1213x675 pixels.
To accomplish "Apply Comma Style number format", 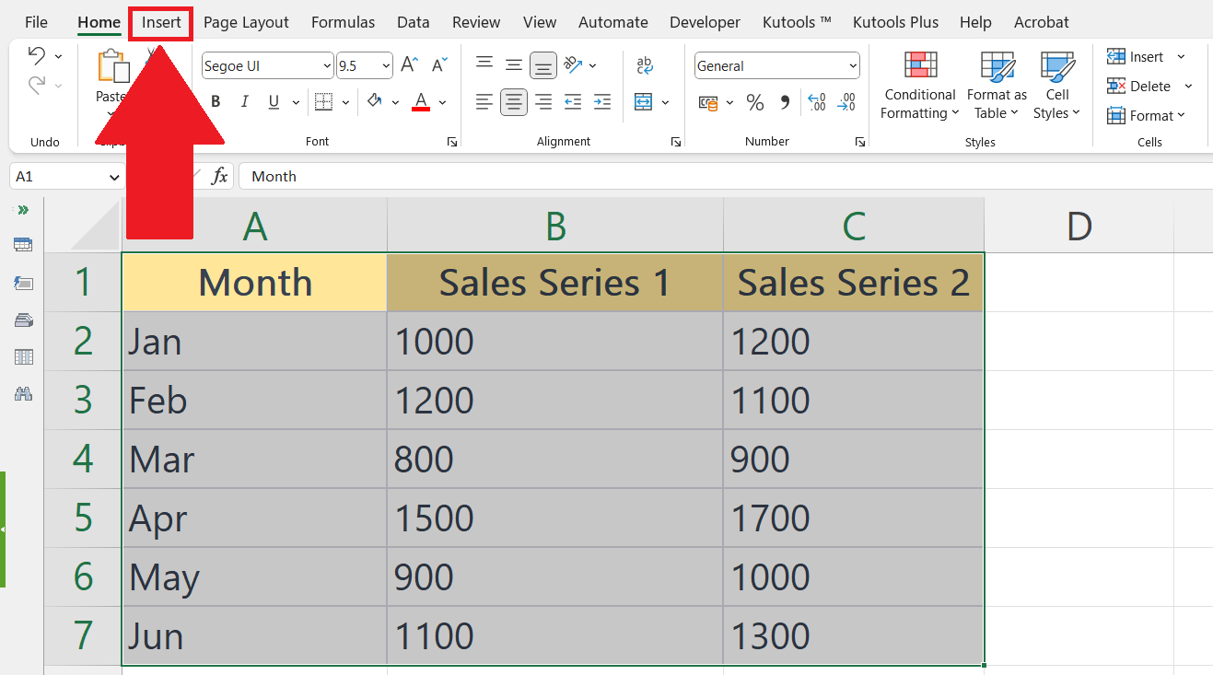I will point(785,102).
